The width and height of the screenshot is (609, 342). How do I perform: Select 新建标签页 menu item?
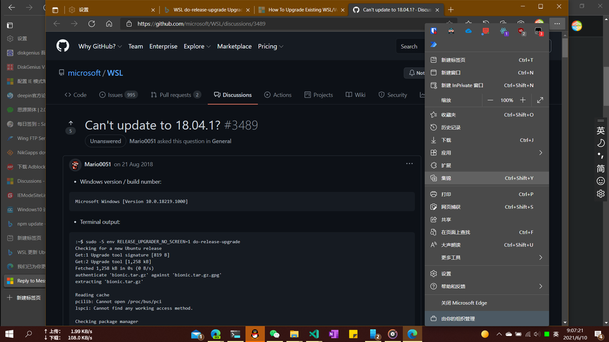pos(486,60)
